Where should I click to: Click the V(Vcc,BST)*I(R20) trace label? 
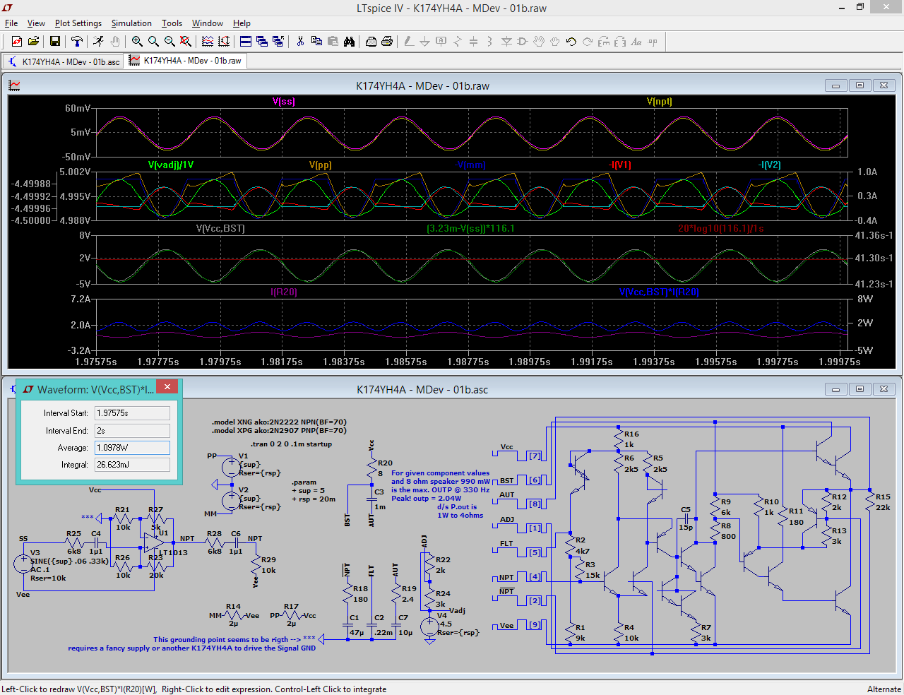tap(660, 292)
